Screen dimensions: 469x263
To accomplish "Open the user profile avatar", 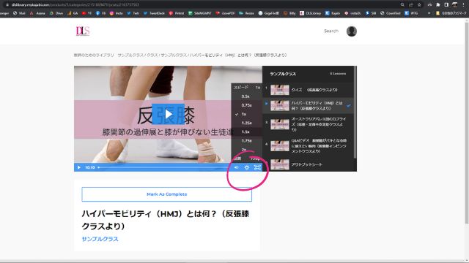I will coord(352,31).
